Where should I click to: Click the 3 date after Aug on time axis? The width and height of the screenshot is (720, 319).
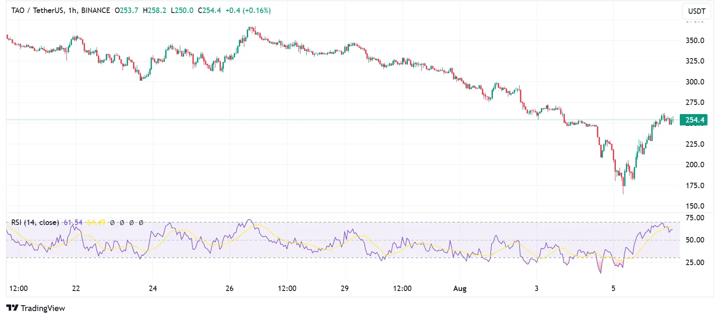(x=536, y=288)
